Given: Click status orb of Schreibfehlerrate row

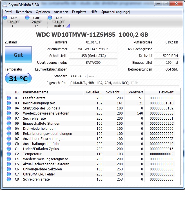Looking at the screenshot, I should [x=9, y=179].
